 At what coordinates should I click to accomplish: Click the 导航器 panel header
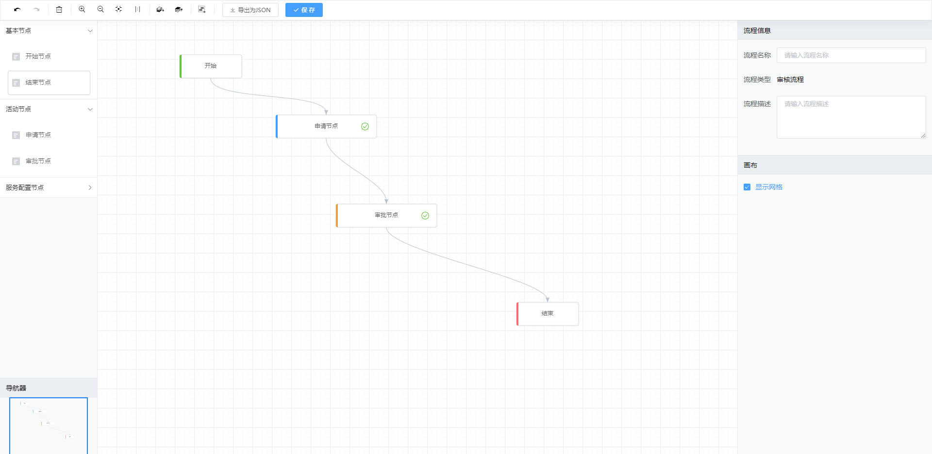tap(49, 388)
